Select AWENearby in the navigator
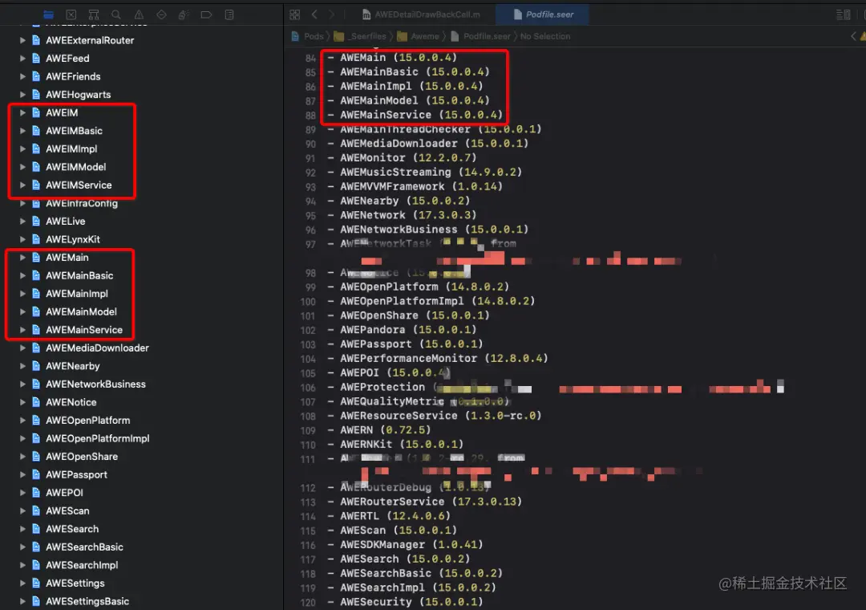The width and height of the screenshot is (866, 610). [x=73, y=366]
